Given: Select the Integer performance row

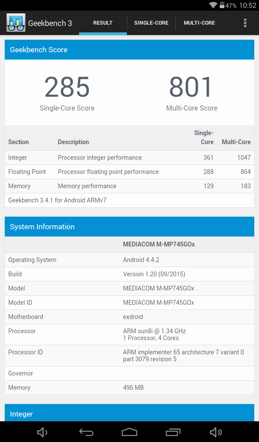Looking at the screenshot, I should click(x=129, y=158).
